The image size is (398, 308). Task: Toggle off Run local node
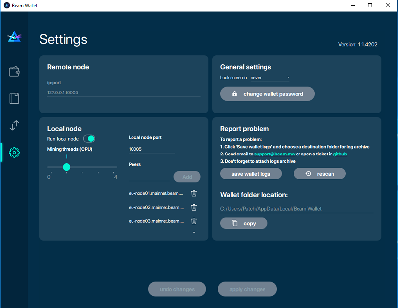point(89,139)
